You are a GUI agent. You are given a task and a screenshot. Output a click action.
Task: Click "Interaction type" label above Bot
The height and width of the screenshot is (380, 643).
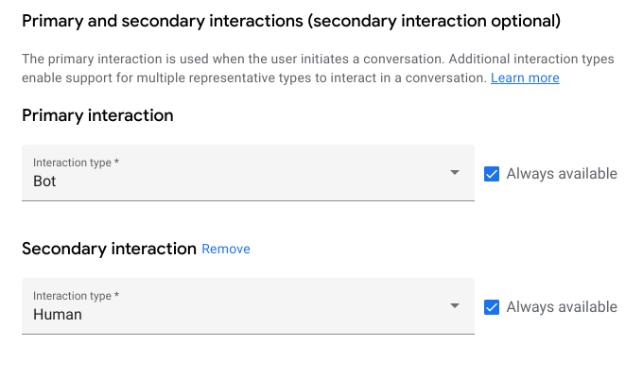pos(76,163)
